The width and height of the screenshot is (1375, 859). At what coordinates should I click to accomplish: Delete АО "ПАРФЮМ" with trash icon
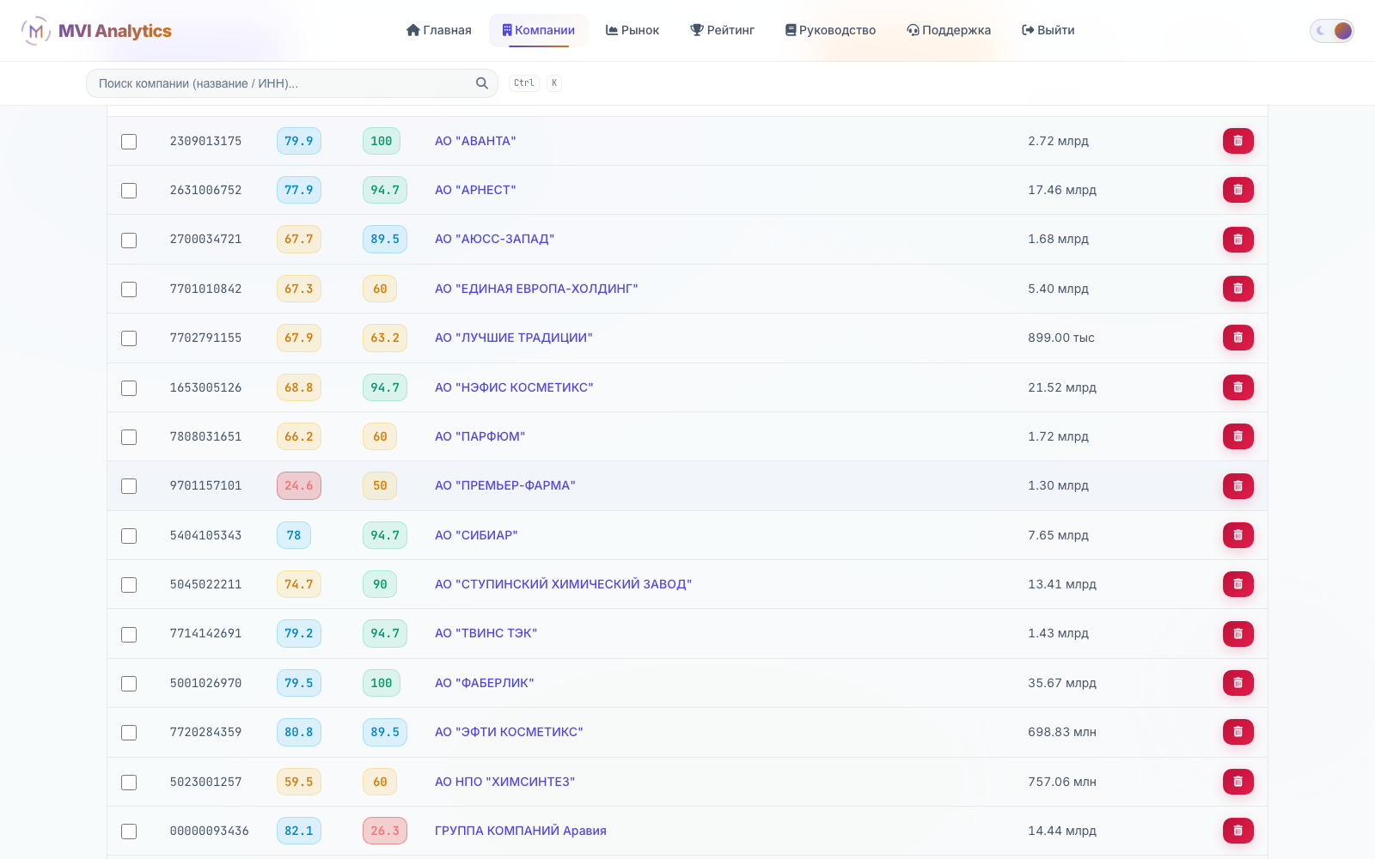click(1237, 436)
